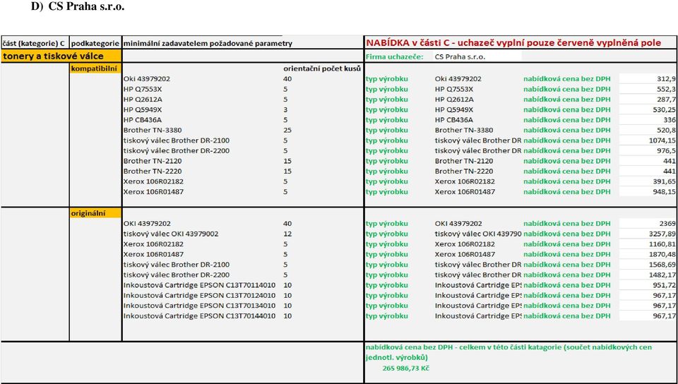Click 'HP Q7553X' in the offer column
This screenshot has height=384, width=678.
pos(454,89)
